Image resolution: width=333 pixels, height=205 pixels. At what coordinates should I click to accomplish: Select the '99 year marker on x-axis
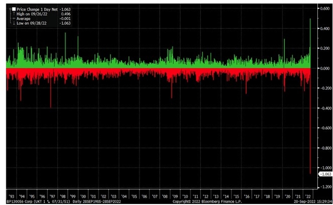[x=73, y=196]
